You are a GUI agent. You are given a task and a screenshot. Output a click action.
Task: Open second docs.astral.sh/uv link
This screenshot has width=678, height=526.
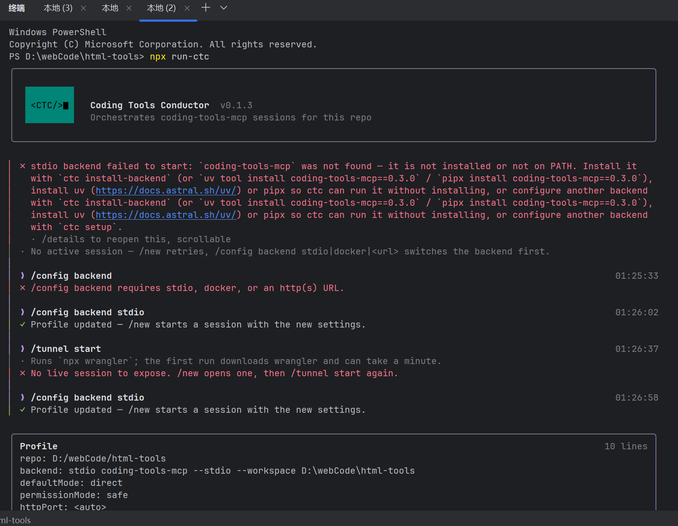pos(166,215)
